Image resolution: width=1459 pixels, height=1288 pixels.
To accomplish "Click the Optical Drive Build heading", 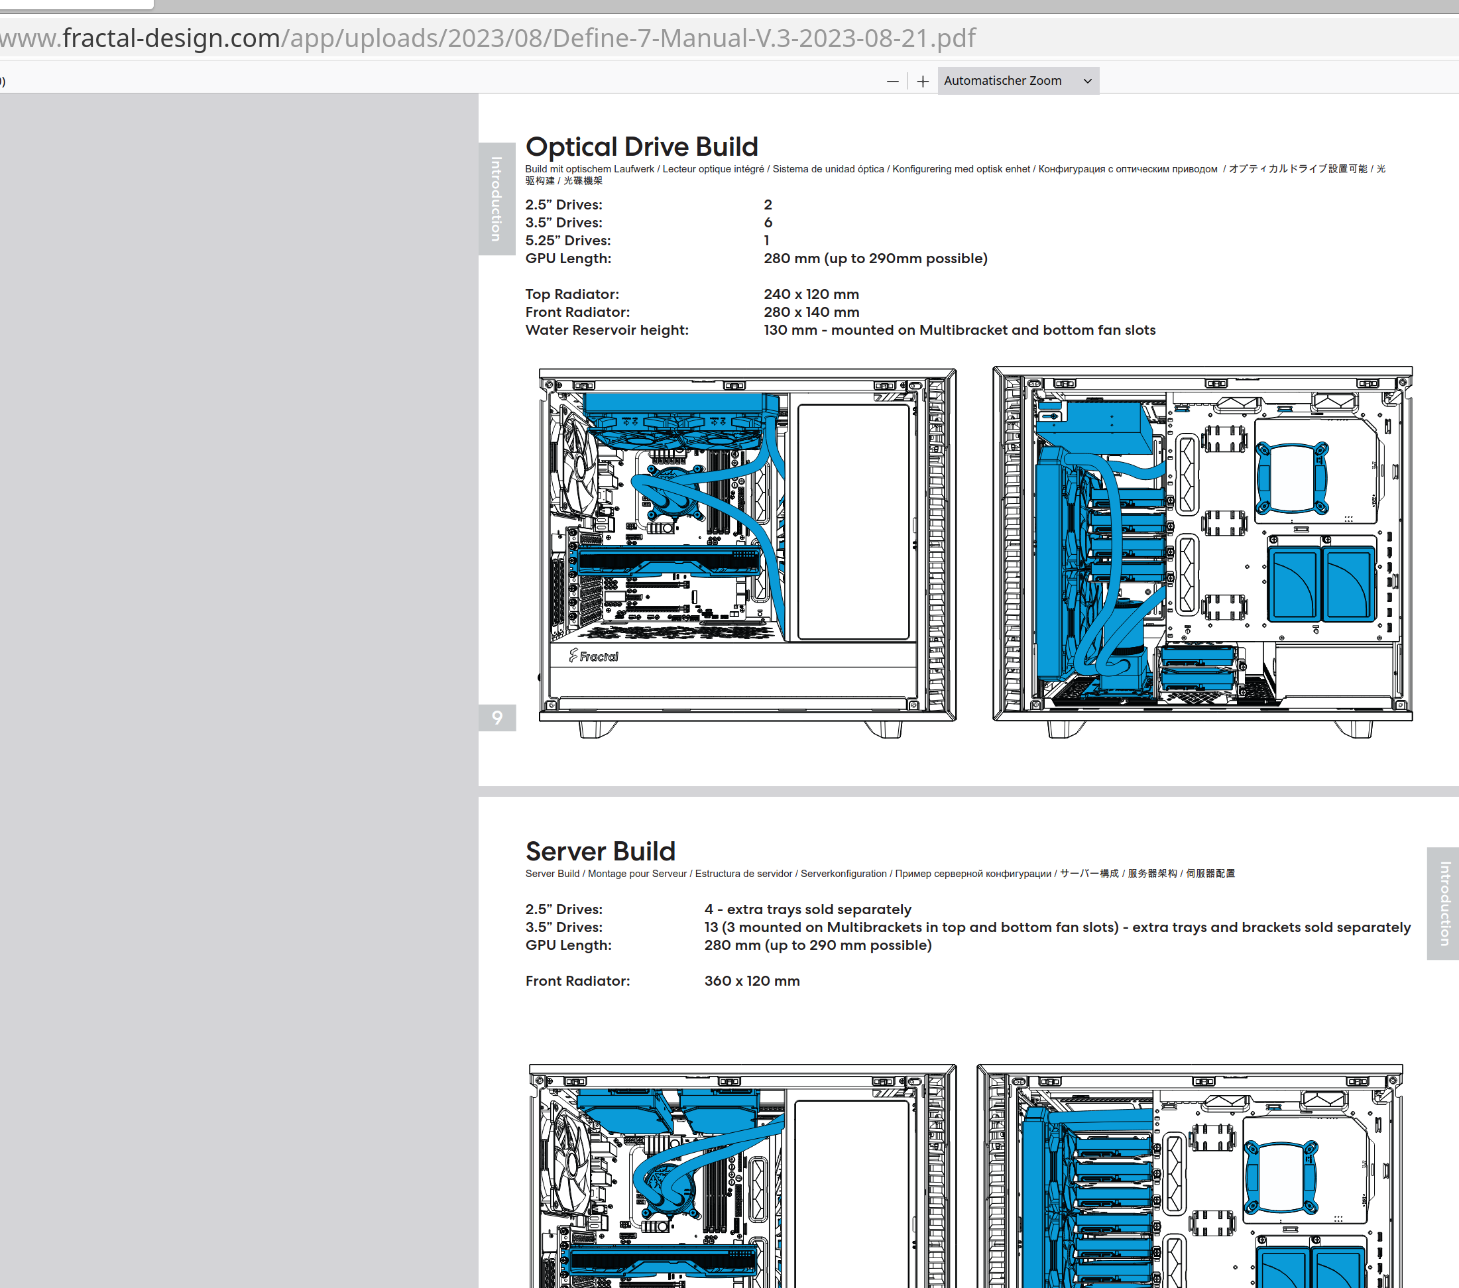I will click(641, 146).
